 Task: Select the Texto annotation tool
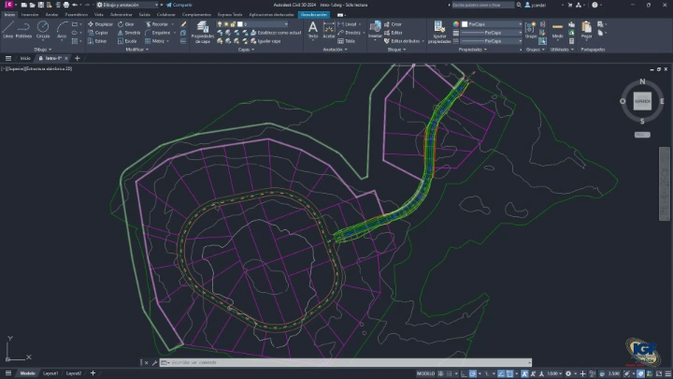[x=313, y=30]
